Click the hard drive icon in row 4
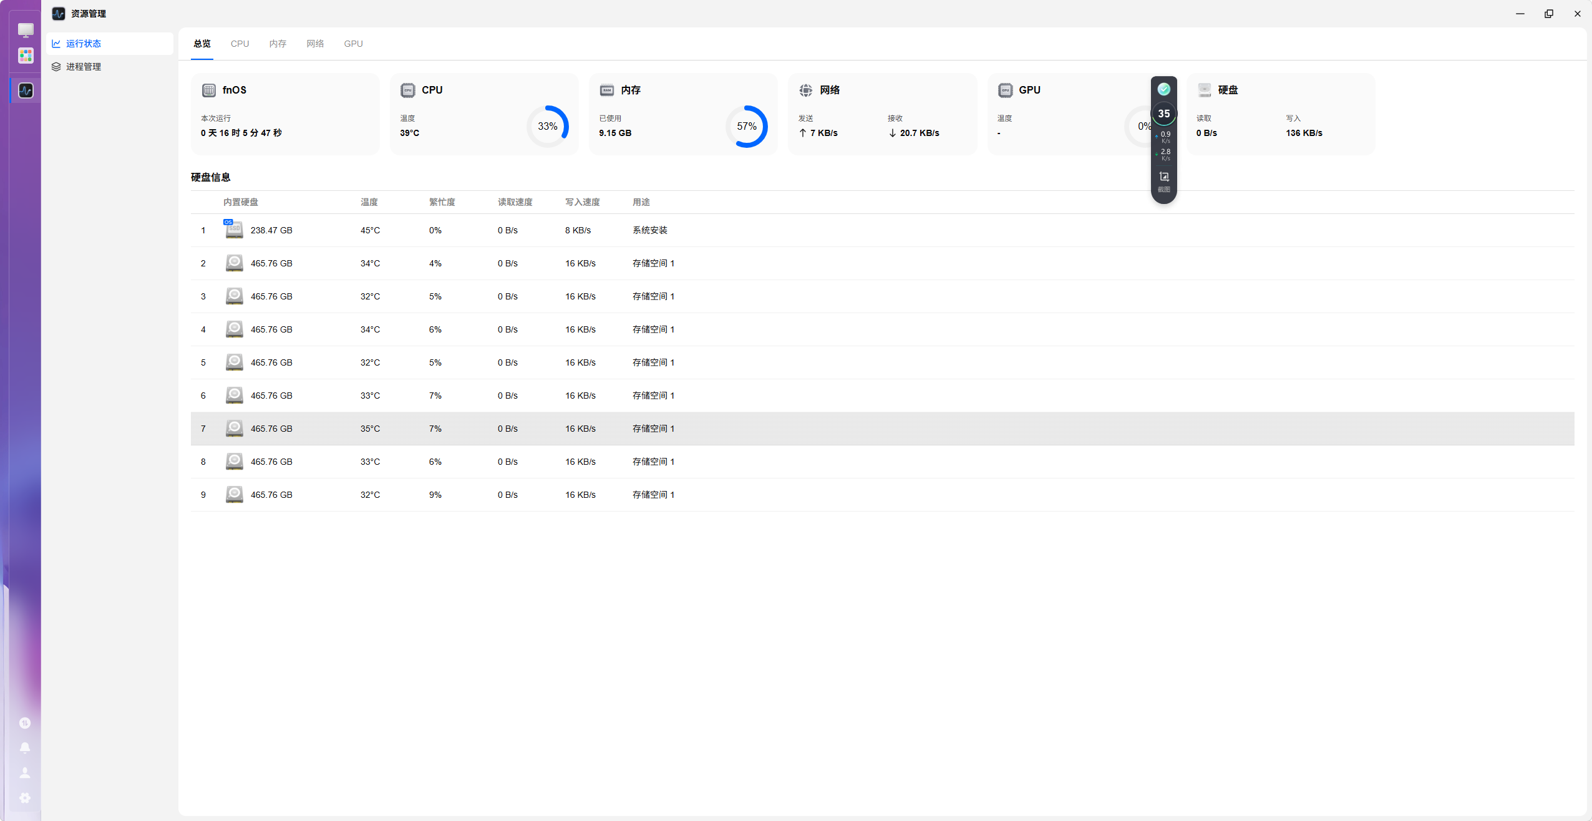This screenshot has height=821, width=1592. pos(235,329)
